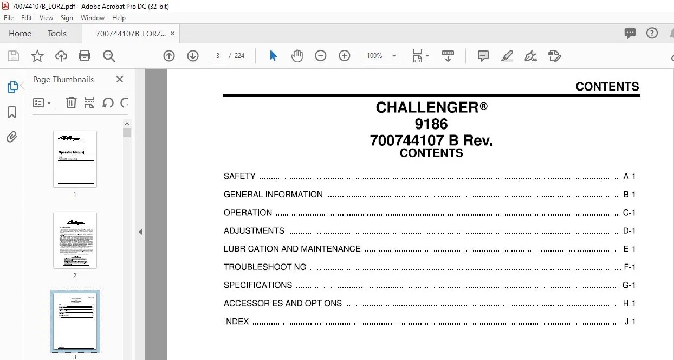The width and height of the screenshot is (674, 360).
Task: Select the 700744107B_LORZ document tab
Action: click(x=131, y=34)
